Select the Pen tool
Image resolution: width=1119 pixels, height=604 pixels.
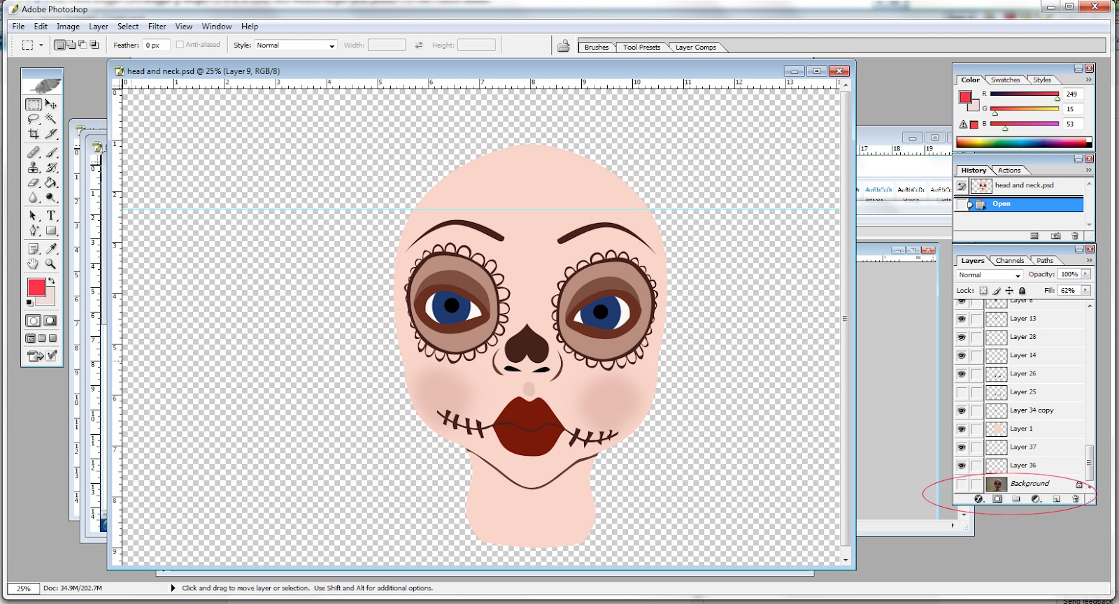point(33,231)
